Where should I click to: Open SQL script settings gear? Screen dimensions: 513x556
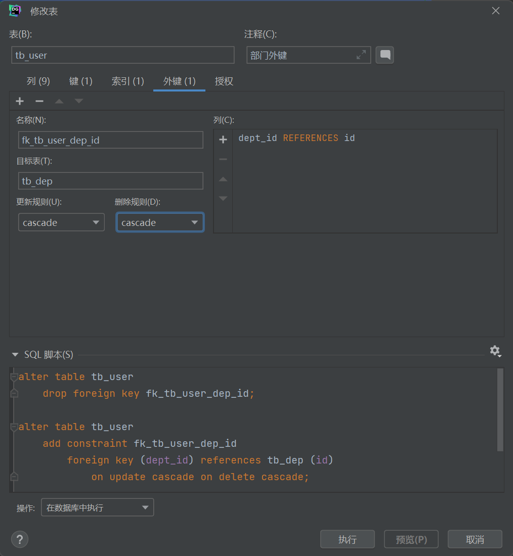click(x=495, y=351)
